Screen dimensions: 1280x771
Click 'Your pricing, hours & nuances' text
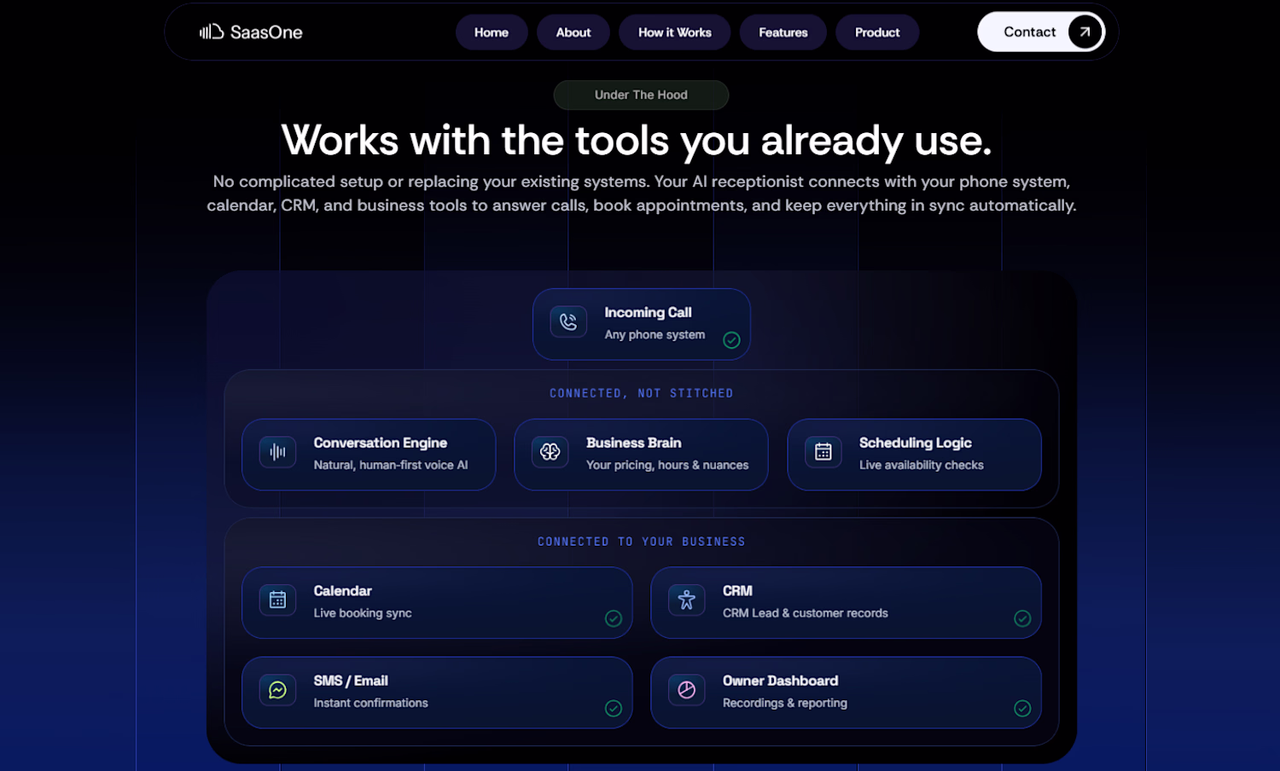667,465
